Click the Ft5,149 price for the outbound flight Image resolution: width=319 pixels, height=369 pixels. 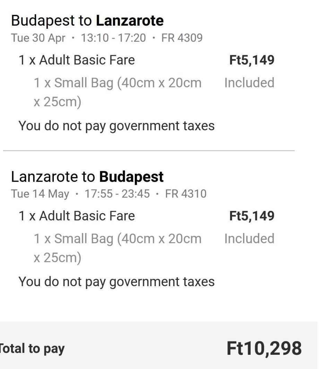pos(252,60)
